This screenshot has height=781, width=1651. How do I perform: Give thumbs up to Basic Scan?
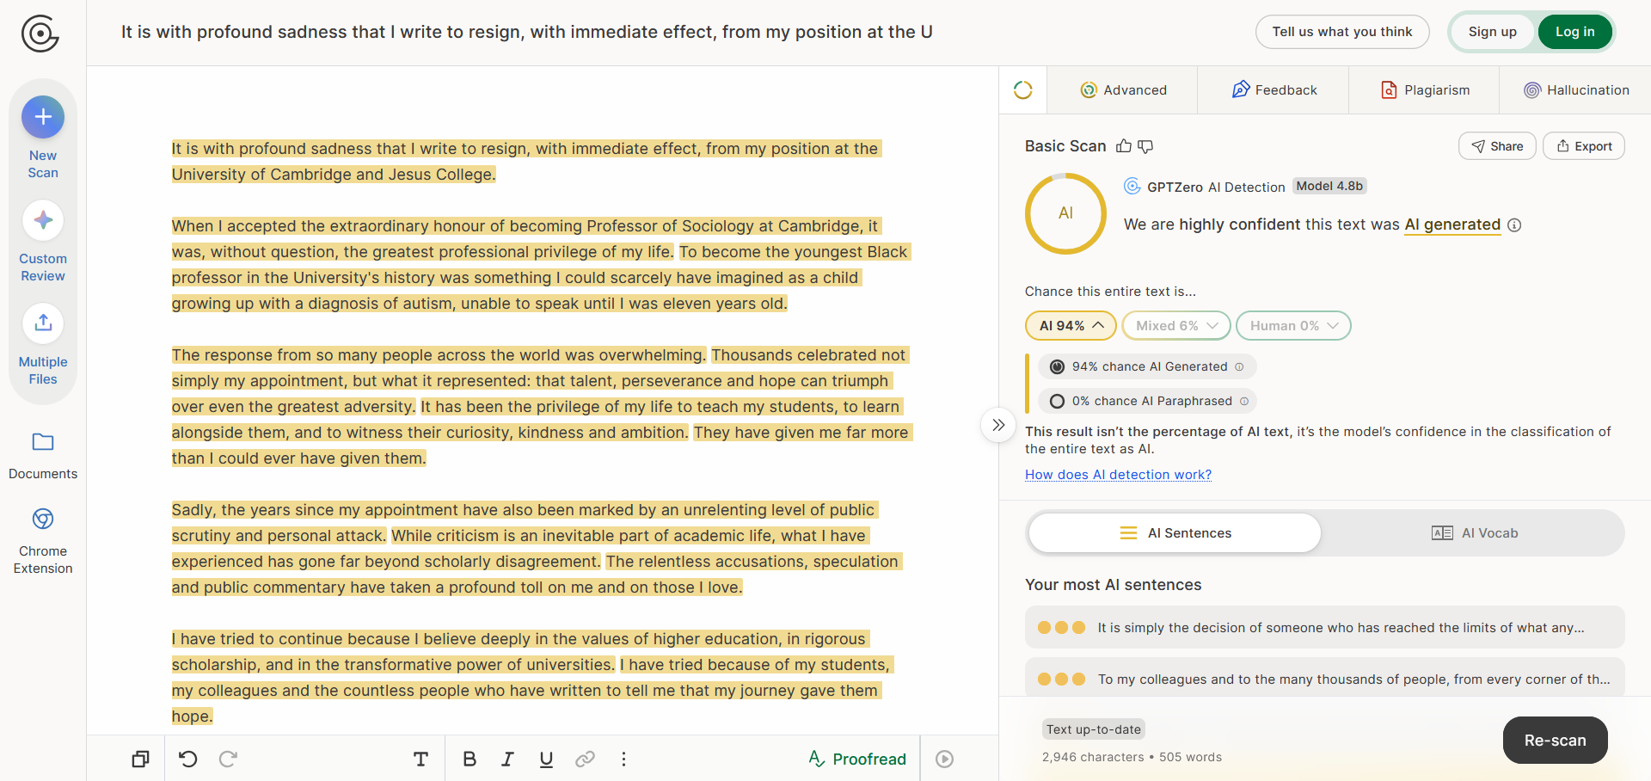(1124, 146)
